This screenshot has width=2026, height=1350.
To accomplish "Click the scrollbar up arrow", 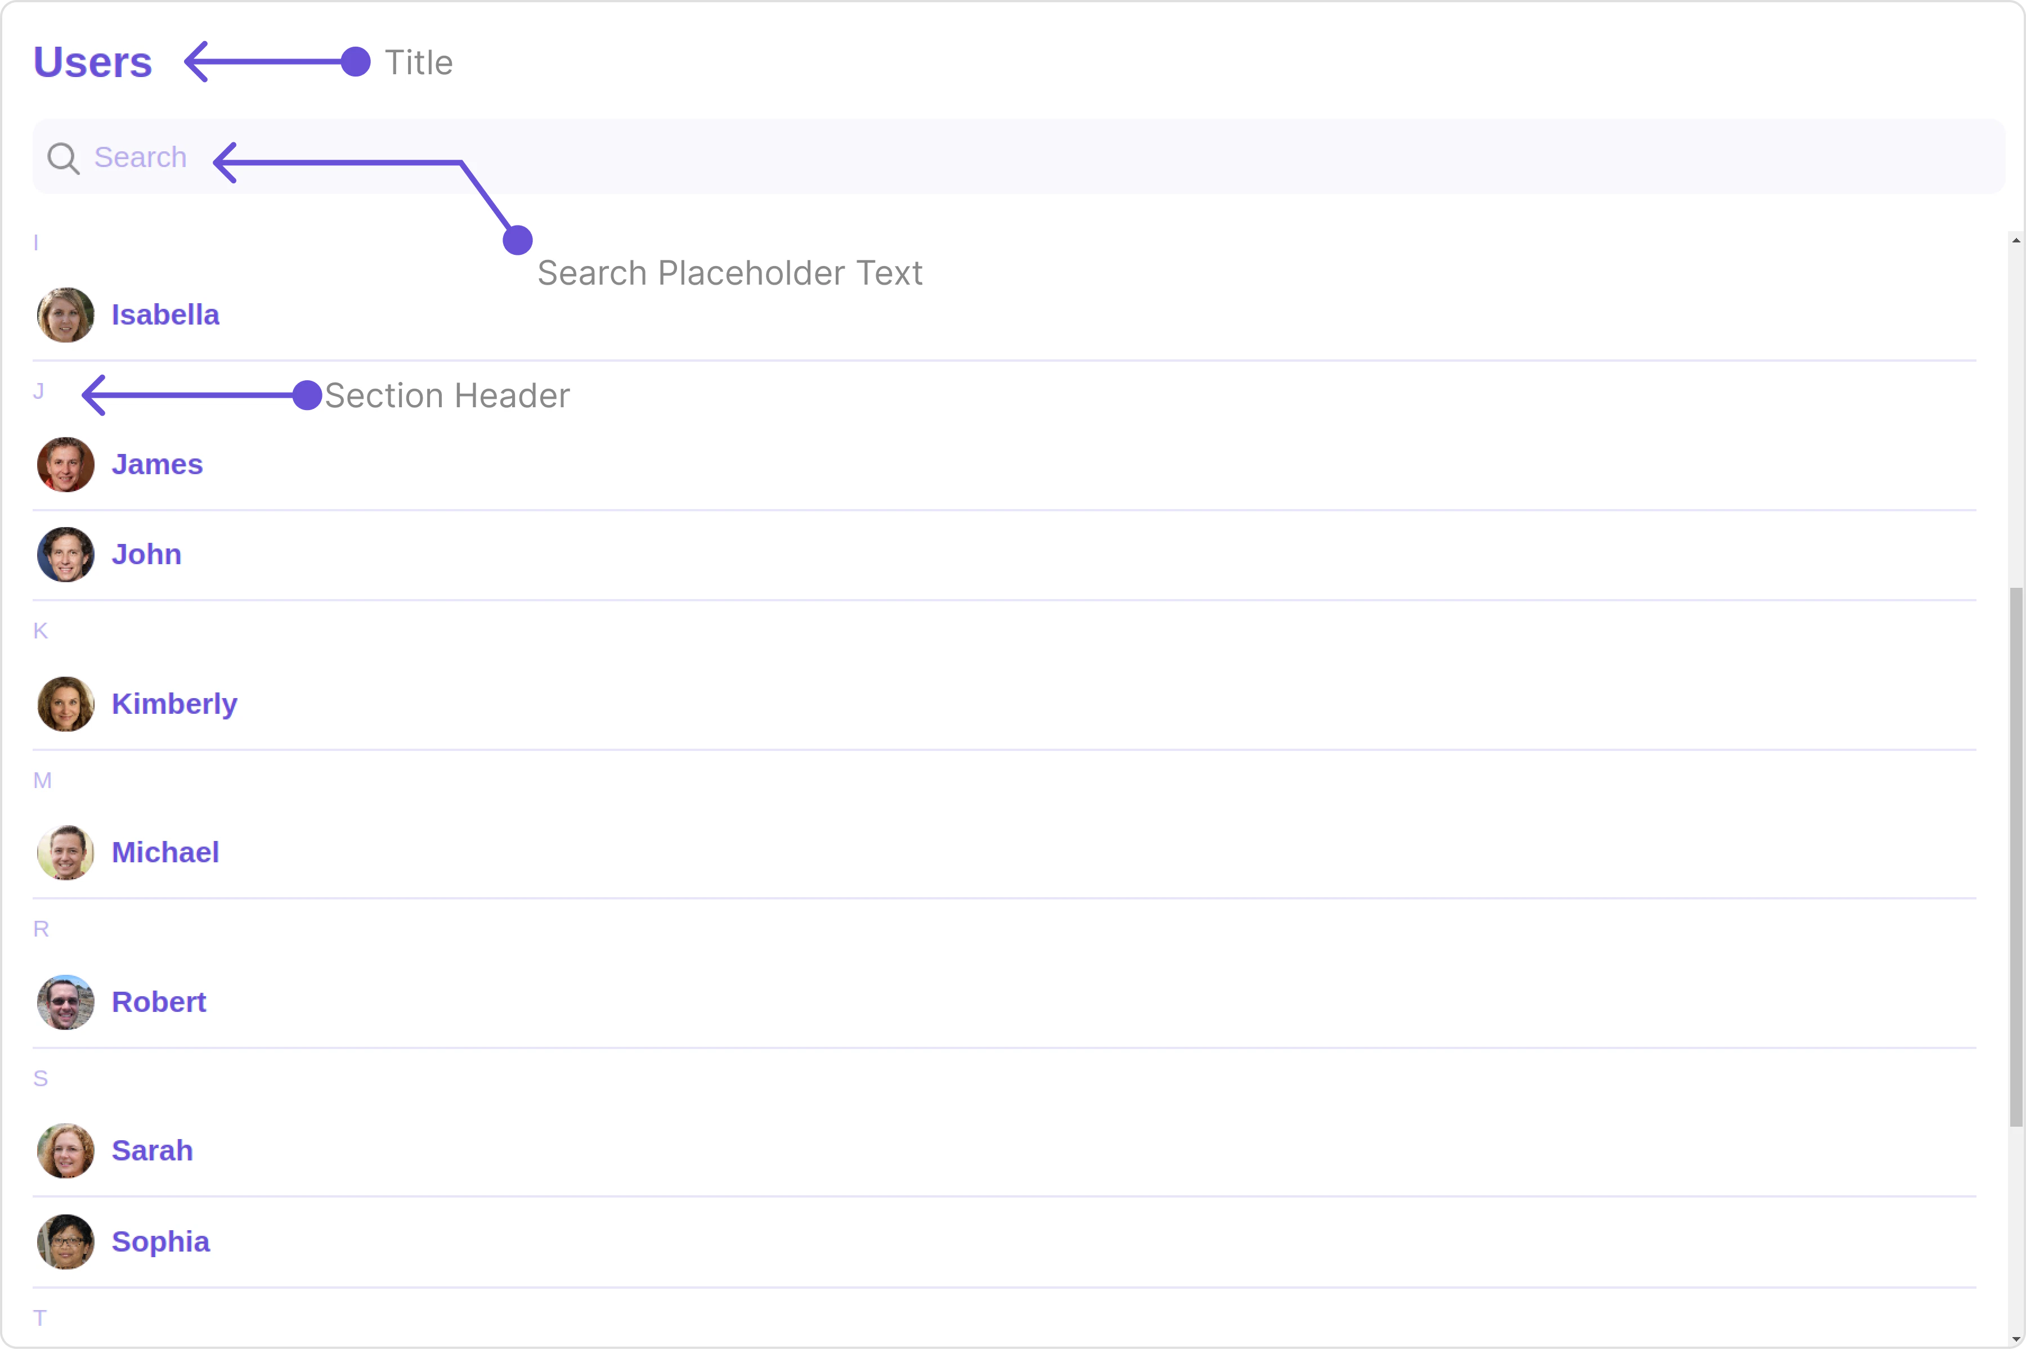I will pos(2016,240).
